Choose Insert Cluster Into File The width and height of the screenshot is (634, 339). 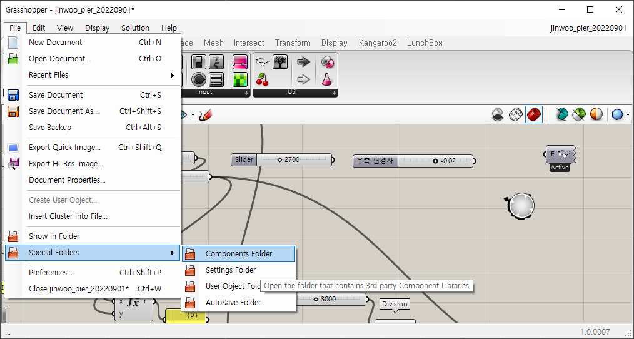point(93,216)
